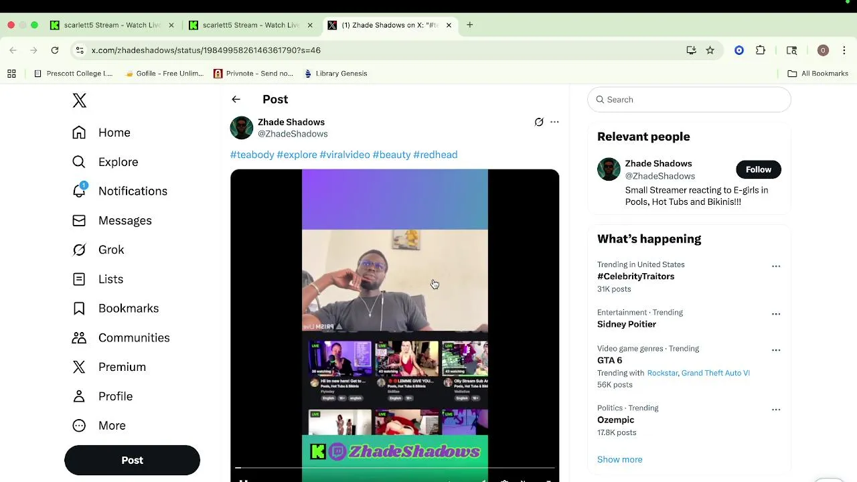The image size is (857, 482).
Task: Click the #viralvideo hashtag
Action: click(345, 155)
